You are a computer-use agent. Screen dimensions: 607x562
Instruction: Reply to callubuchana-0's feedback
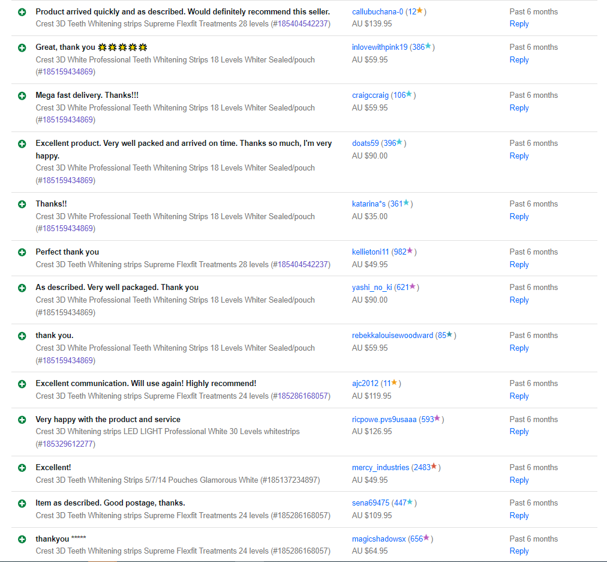click(x=519, y=24)
